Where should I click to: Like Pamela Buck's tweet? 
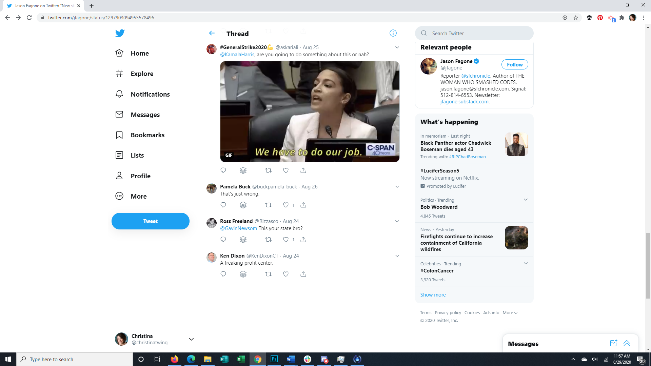(x=286, y=205)
